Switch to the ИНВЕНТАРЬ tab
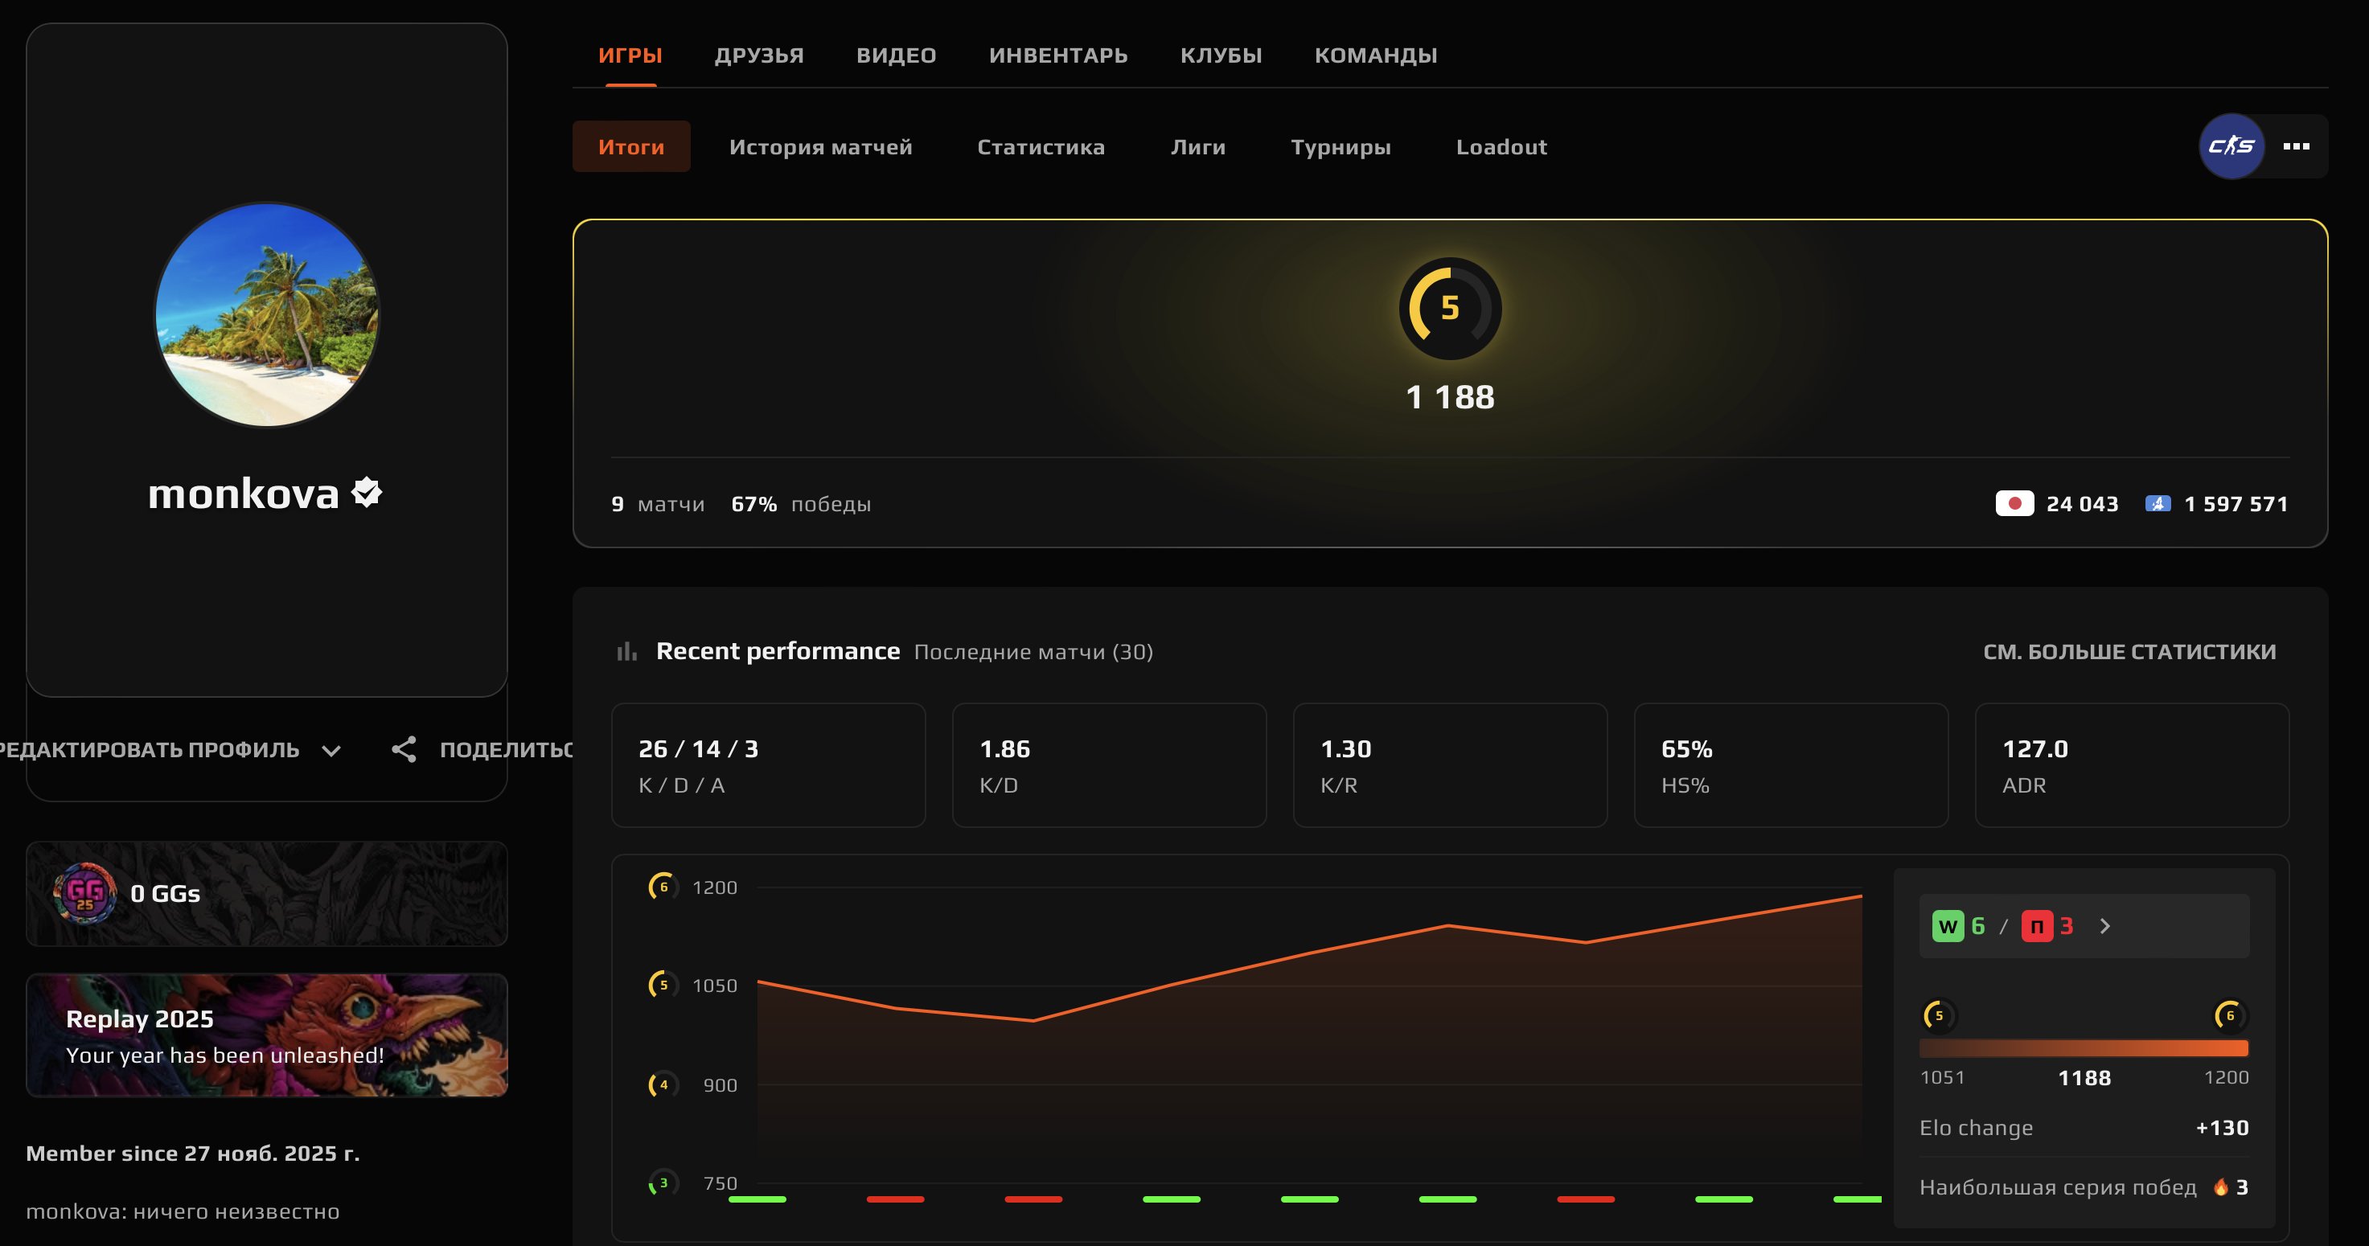2369x1246 pixels. tap(1057, 55)
